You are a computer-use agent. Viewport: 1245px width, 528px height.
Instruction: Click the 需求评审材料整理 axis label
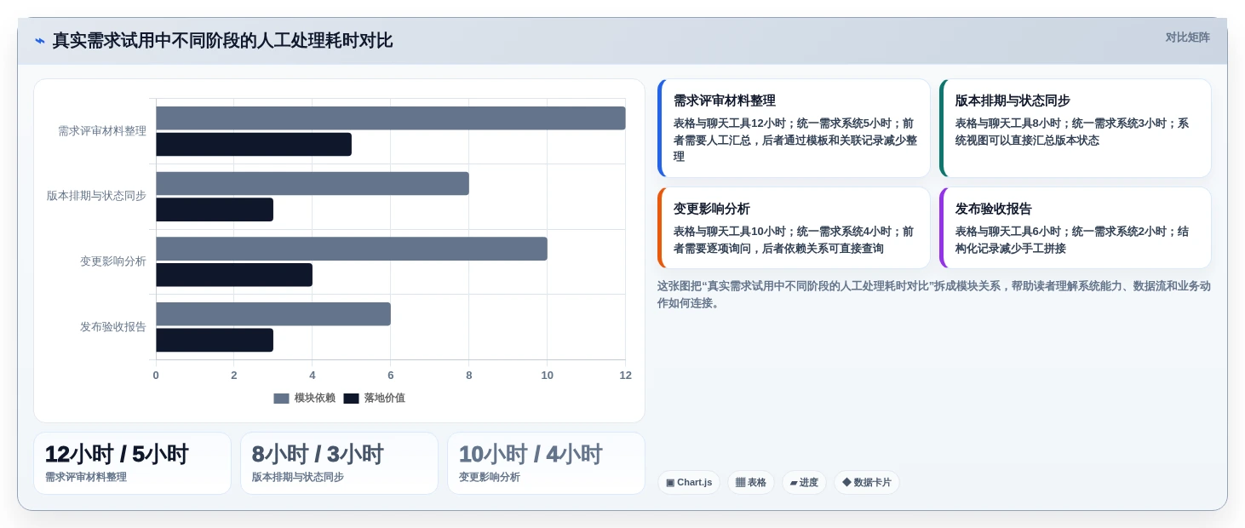click(x=102, y=131)
